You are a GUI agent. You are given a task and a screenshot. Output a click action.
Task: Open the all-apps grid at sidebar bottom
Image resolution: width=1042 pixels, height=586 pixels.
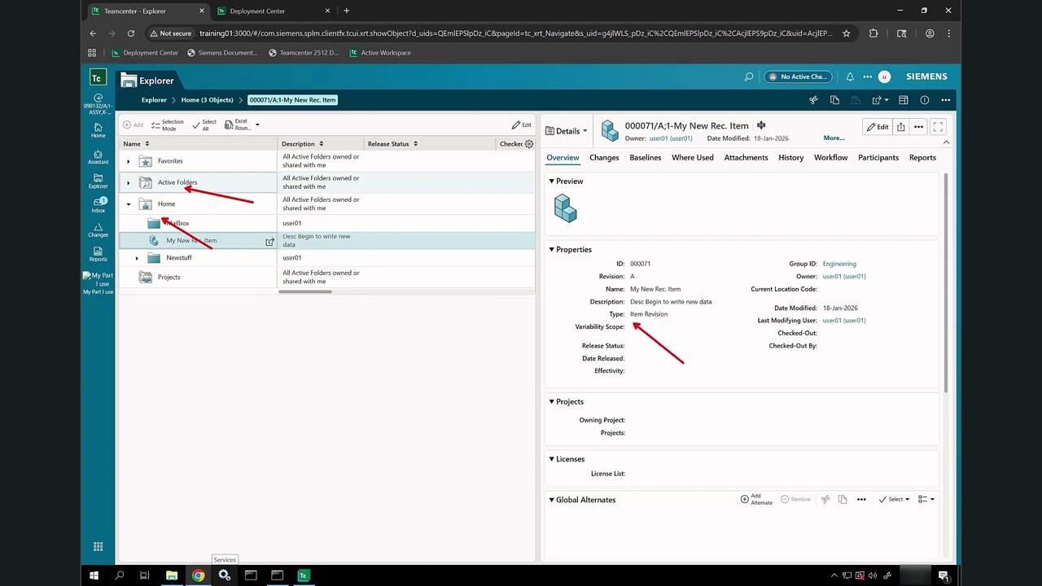[x=98, y=547]
